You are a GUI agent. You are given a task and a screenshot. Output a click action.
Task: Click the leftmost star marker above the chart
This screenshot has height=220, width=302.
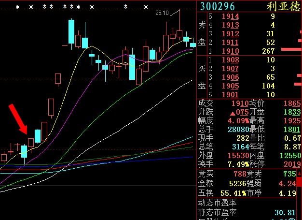coord(18,7)
